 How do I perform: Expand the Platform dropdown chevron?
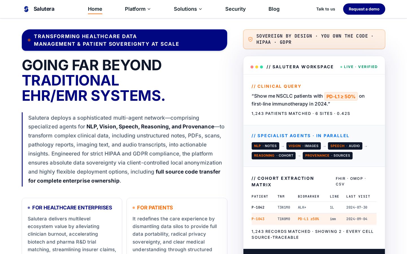click(x=149, y=9)
